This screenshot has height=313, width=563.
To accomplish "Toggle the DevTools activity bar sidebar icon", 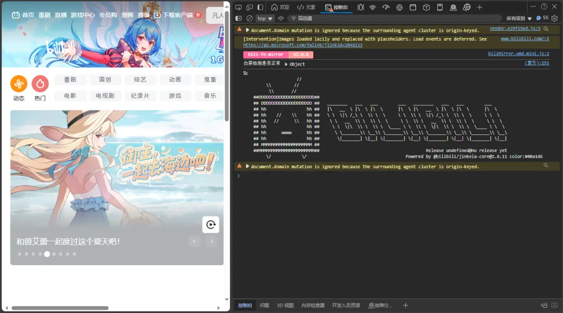I will pos(261,7).
